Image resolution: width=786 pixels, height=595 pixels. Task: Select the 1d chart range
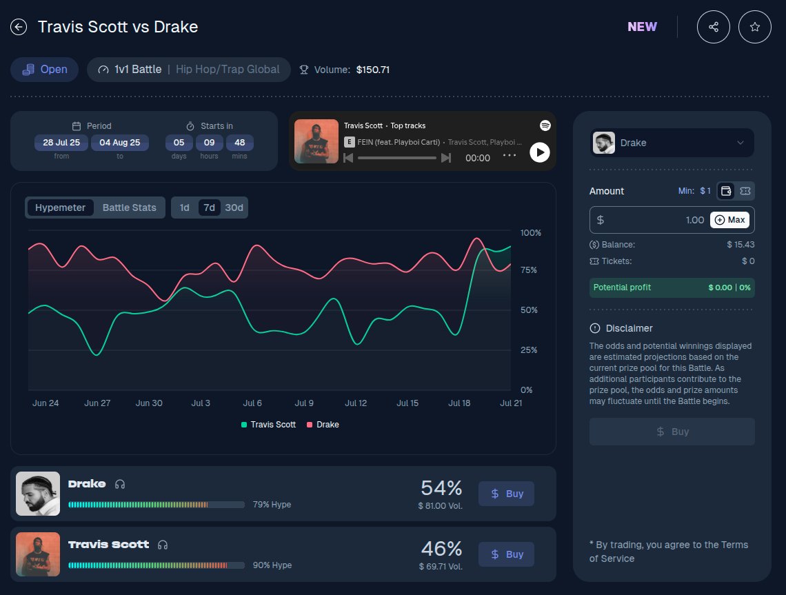pyautogui.click(x=185, y=208)
